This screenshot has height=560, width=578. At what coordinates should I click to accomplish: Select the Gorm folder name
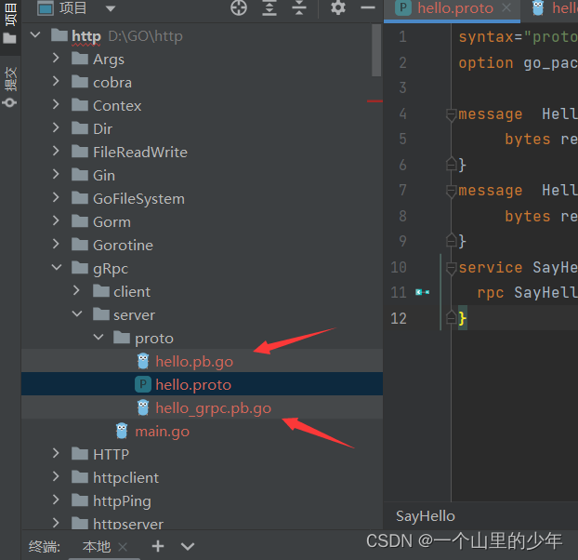pos(112,222)
